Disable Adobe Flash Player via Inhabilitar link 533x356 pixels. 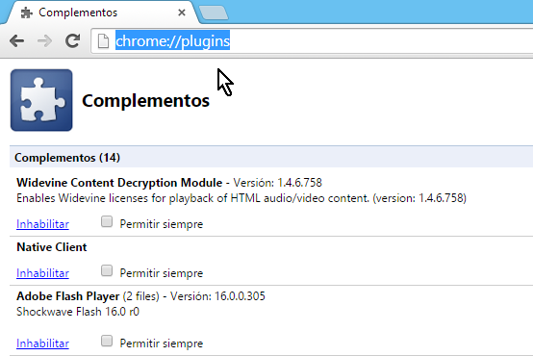(x=43, y=343)
